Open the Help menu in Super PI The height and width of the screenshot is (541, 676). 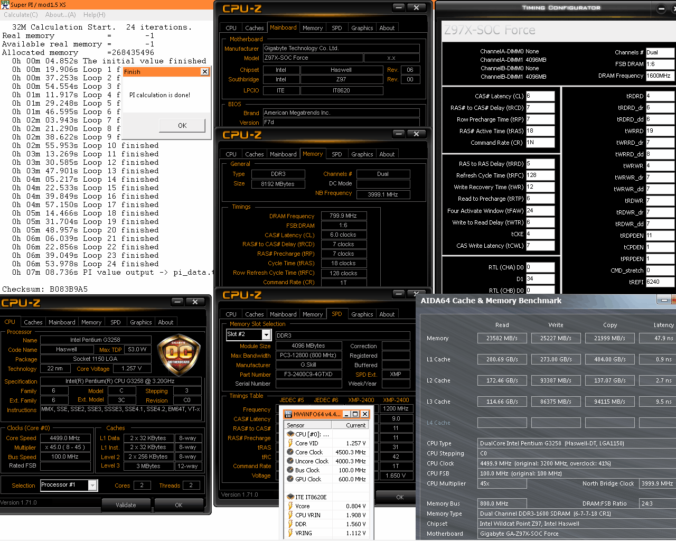point(94,15)
